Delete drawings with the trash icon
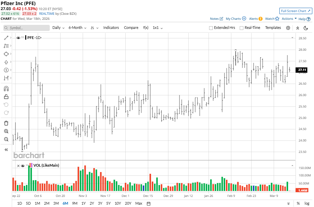This screenshot has width=314, height=207. [x=6, y=123]
